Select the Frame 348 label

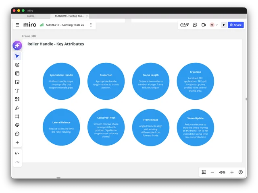pos(29,36)
